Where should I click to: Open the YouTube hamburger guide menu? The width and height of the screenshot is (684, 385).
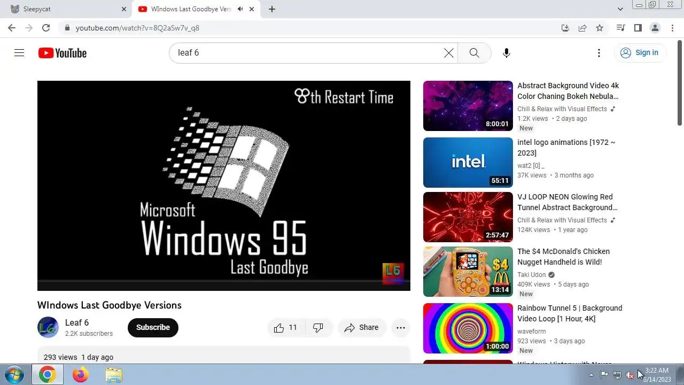click(x=19, y=53)
